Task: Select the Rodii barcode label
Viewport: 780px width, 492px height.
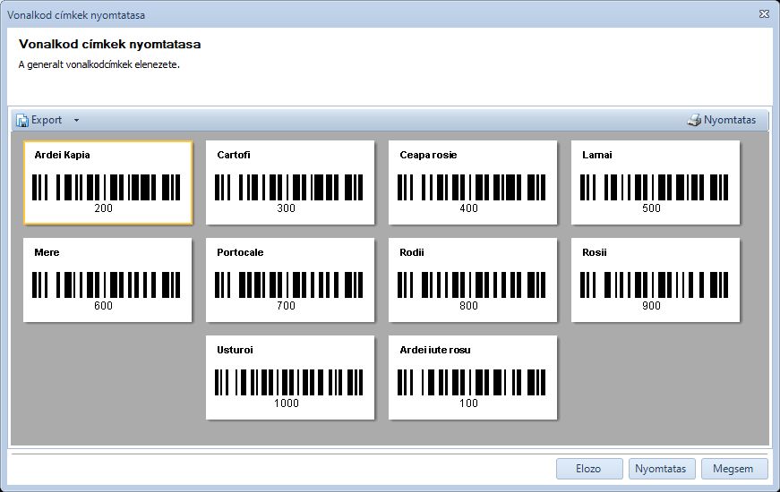Action: pyautogui.click(x=473, y=280)
